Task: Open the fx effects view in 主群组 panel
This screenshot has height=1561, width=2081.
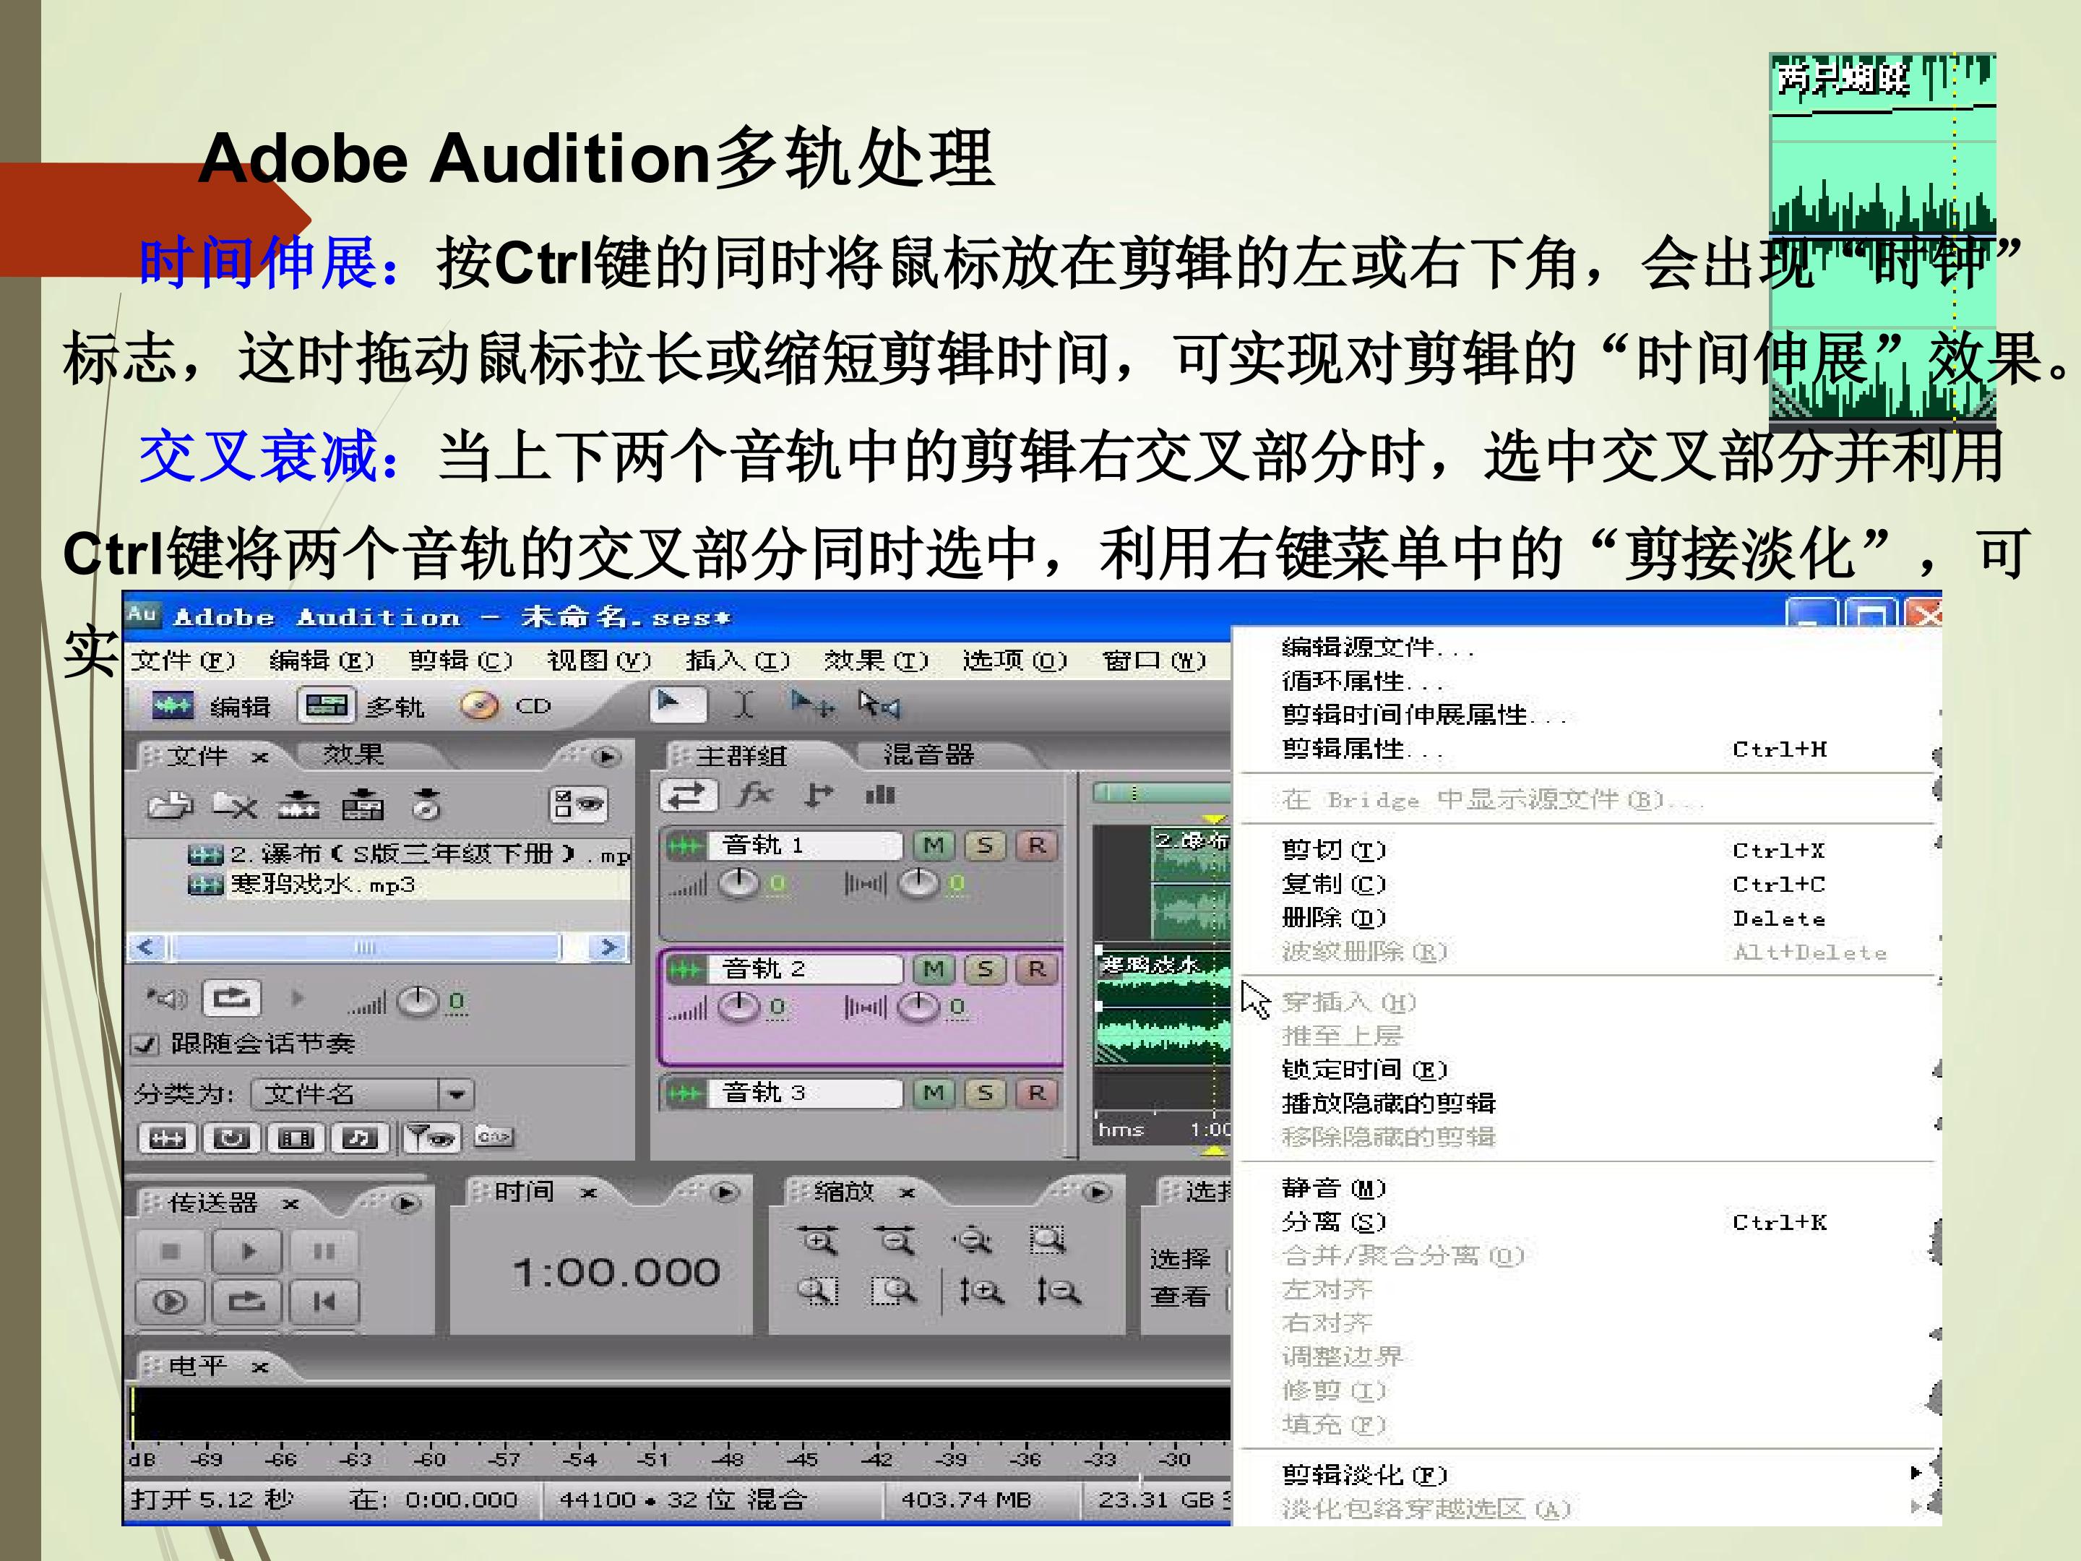Action: coord(755,796)
